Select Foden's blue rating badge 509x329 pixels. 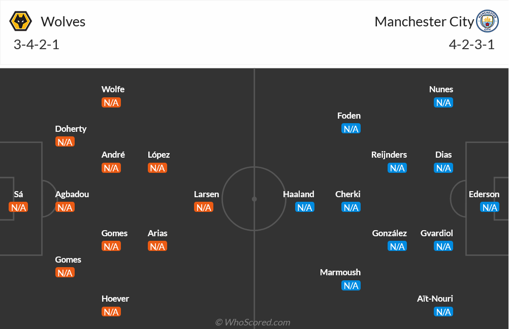pos(351,129)
